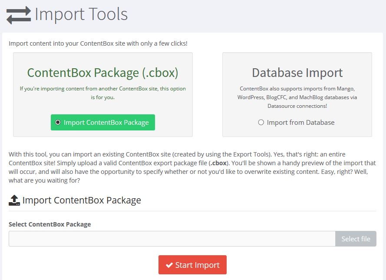
Task: Click the paragraph describing the Export Tools import
Action: pos(192,167)
